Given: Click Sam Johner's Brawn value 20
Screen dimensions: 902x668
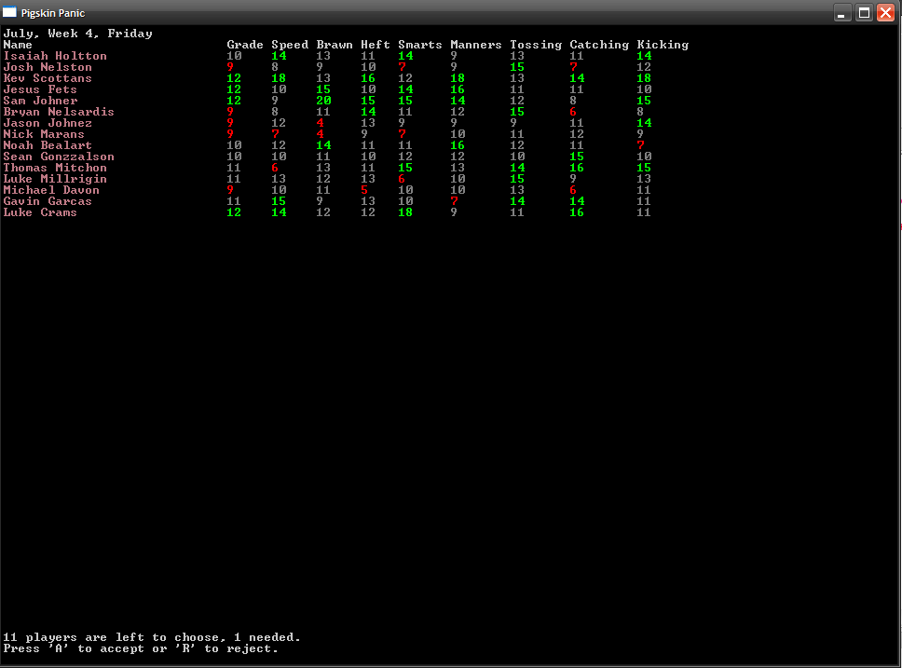Looking at the screenshot, I should pyautogui.click(x=324, y=101).
